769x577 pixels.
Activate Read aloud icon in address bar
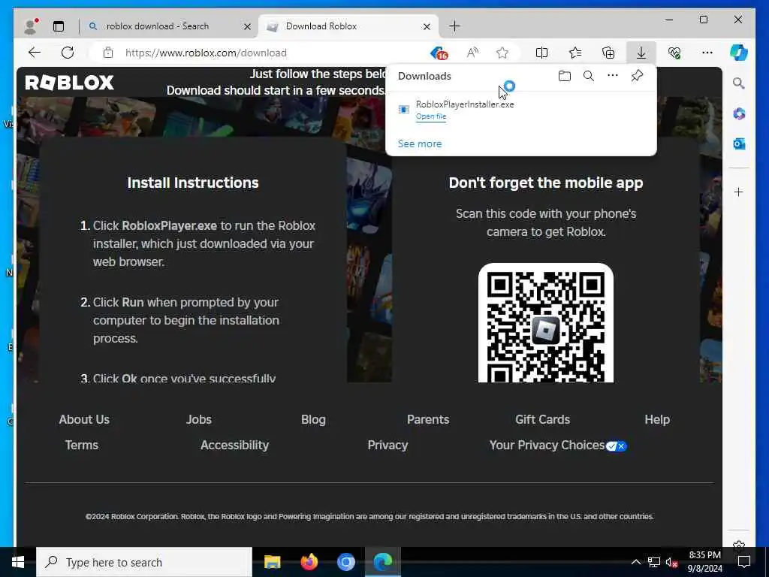pos(472,53)
